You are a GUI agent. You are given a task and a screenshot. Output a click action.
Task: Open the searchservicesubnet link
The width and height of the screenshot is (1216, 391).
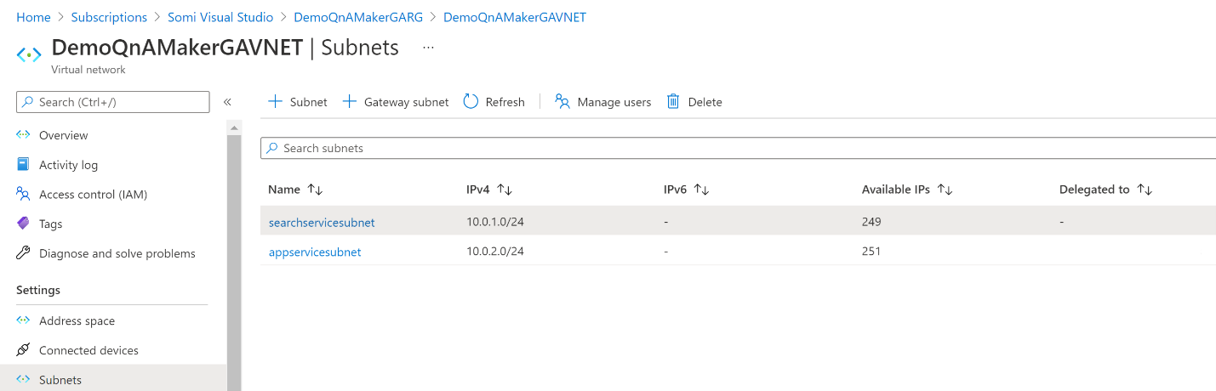coord(322,223)
